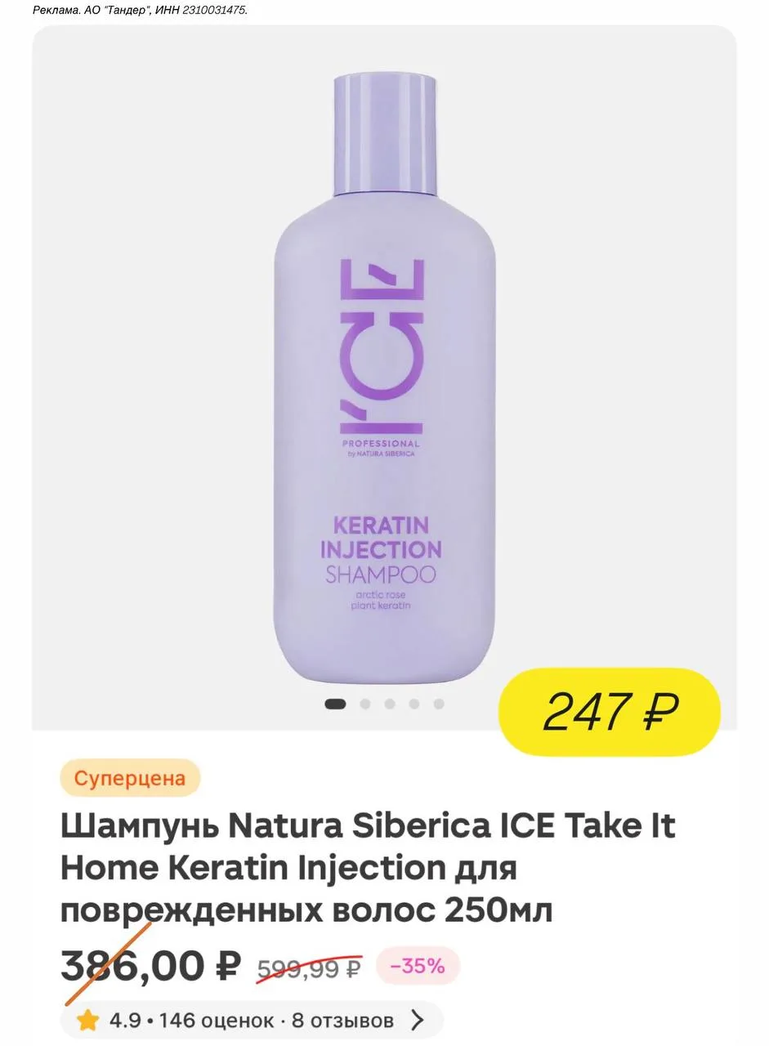Viewport: 769px width, 1046px height.
Task: View the 146 оценок ratings count
Action: [x=217, y=1021]
